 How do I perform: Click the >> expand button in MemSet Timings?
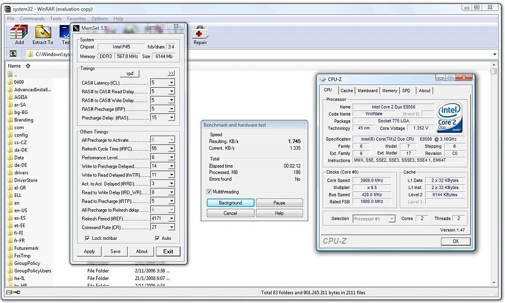(171, 73)
